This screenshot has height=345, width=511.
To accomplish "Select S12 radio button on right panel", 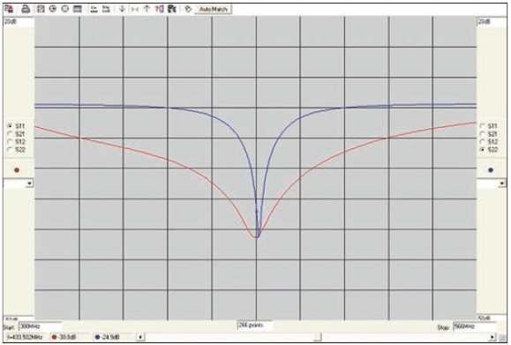I will [x=483, y=142].
